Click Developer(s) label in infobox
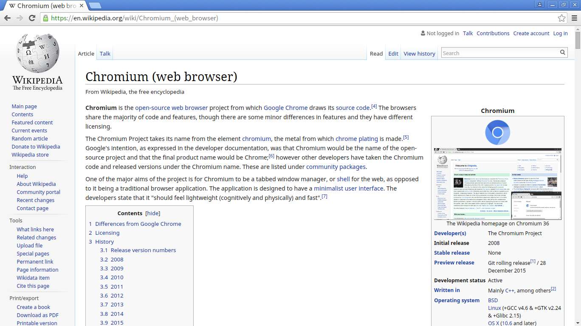Image resolution: width=581 pixels, height=326 pixels. pyautogui.click(x=450, y=233)
